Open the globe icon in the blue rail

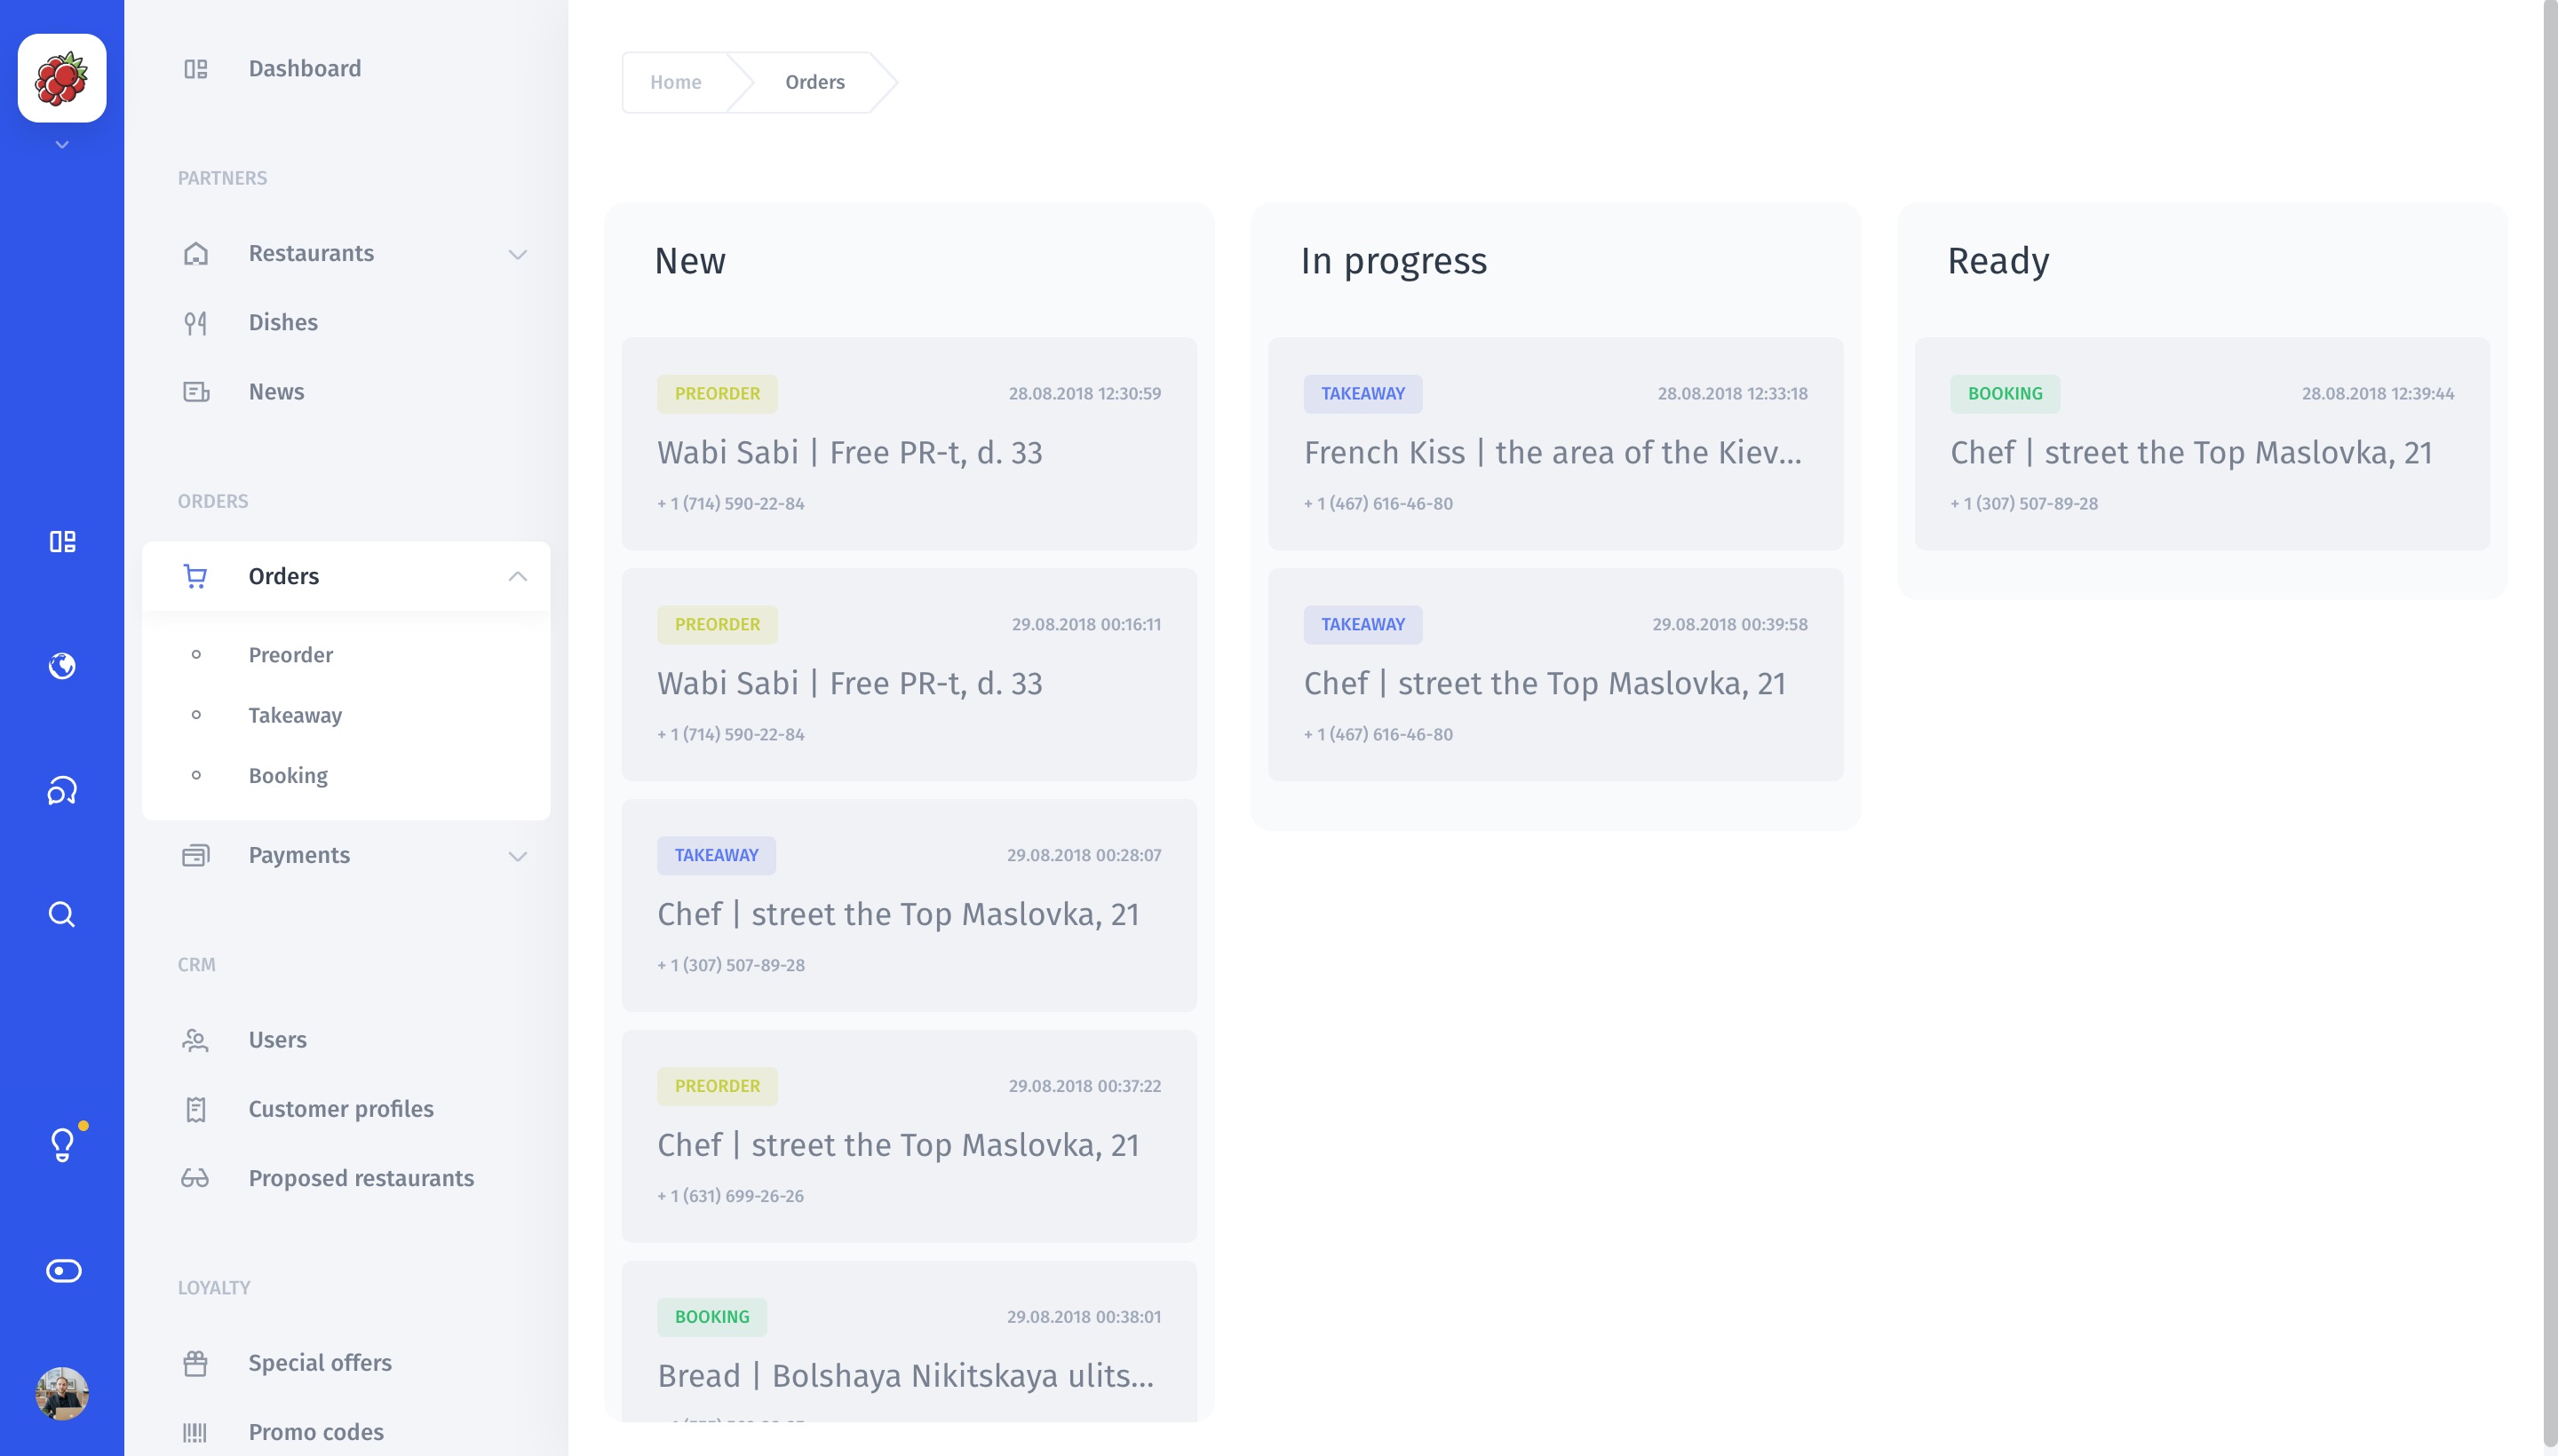62,666
